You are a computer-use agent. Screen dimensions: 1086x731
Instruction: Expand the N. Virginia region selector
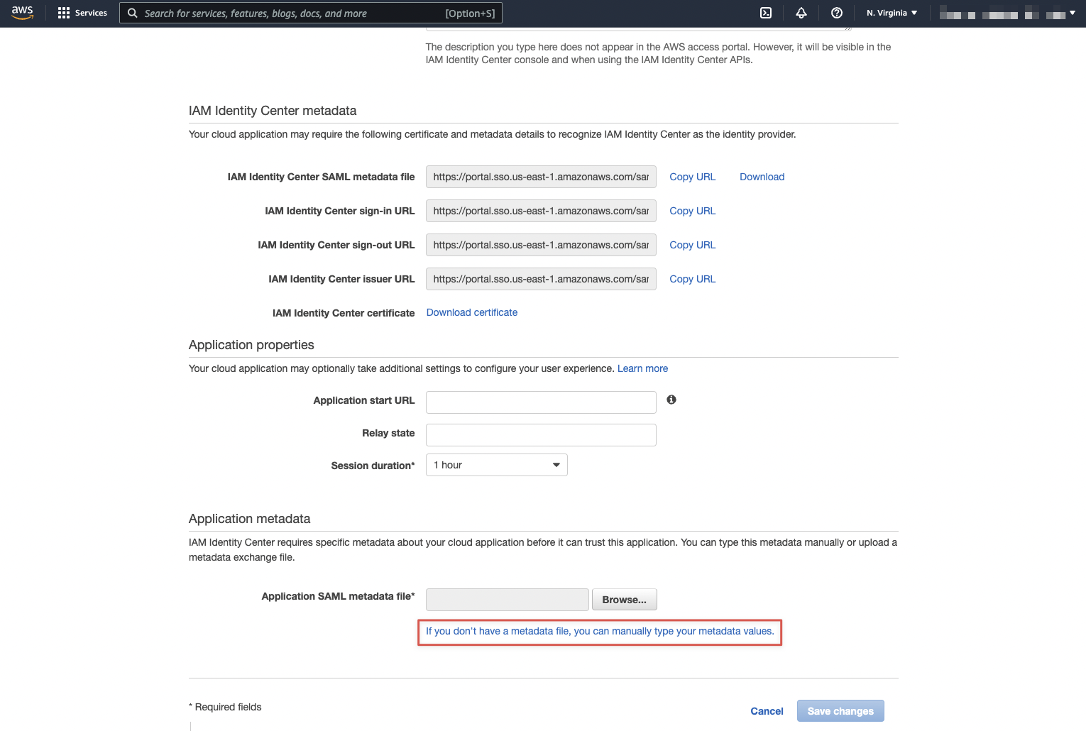click(892, 13)
